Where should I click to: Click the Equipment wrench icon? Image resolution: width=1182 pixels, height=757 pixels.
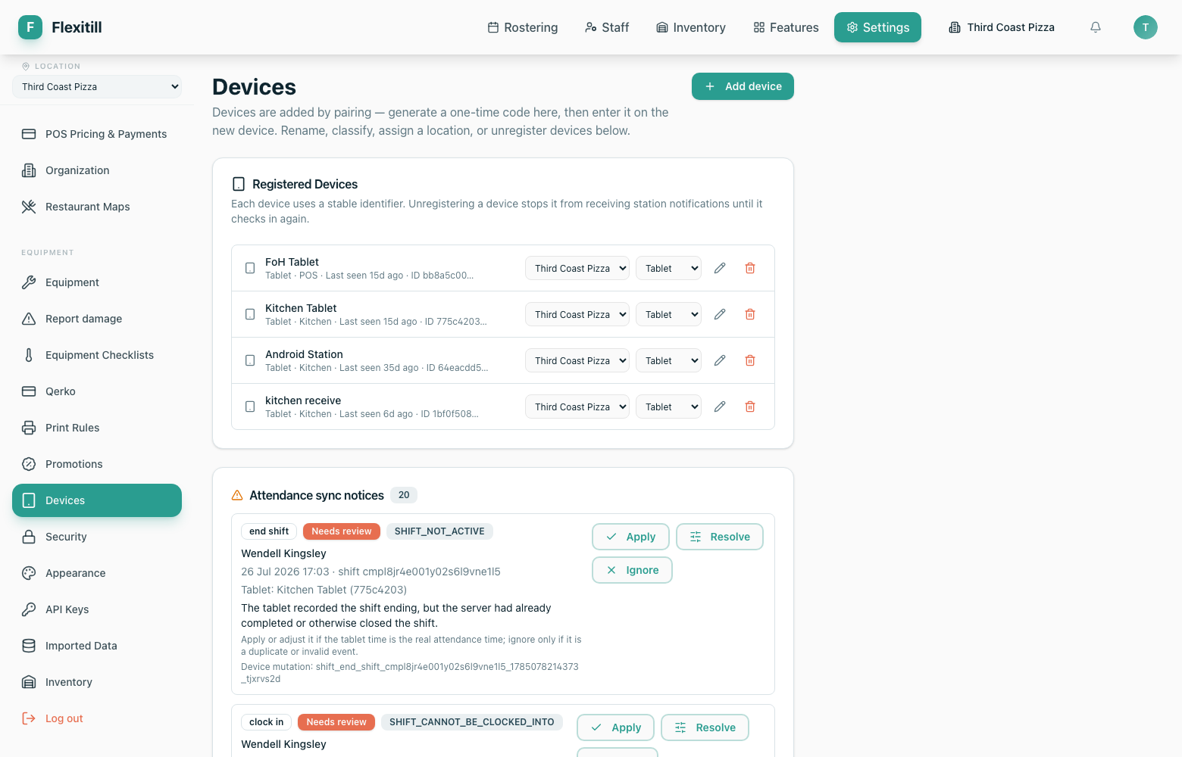(x=29, y=282)
